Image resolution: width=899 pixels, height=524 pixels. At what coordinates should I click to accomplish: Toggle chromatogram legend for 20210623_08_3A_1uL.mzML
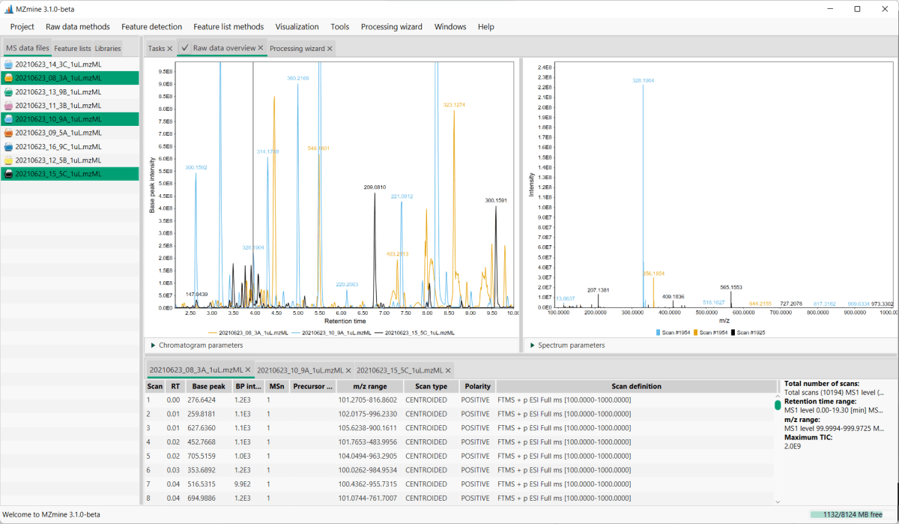click(248, 332)
